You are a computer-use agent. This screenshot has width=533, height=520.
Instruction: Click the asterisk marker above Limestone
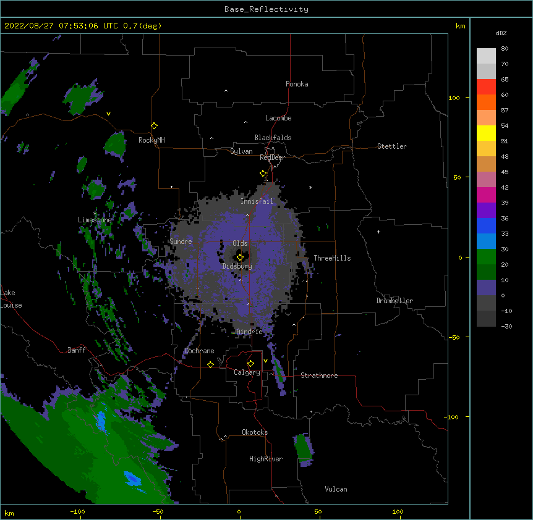point(95,214)
